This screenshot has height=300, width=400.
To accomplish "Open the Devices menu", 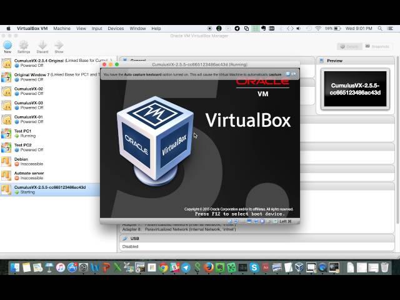I will [116, 29].
